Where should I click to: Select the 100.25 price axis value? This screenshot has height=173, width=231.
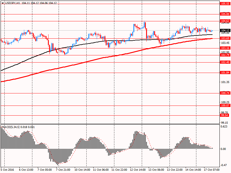(225, 102)
